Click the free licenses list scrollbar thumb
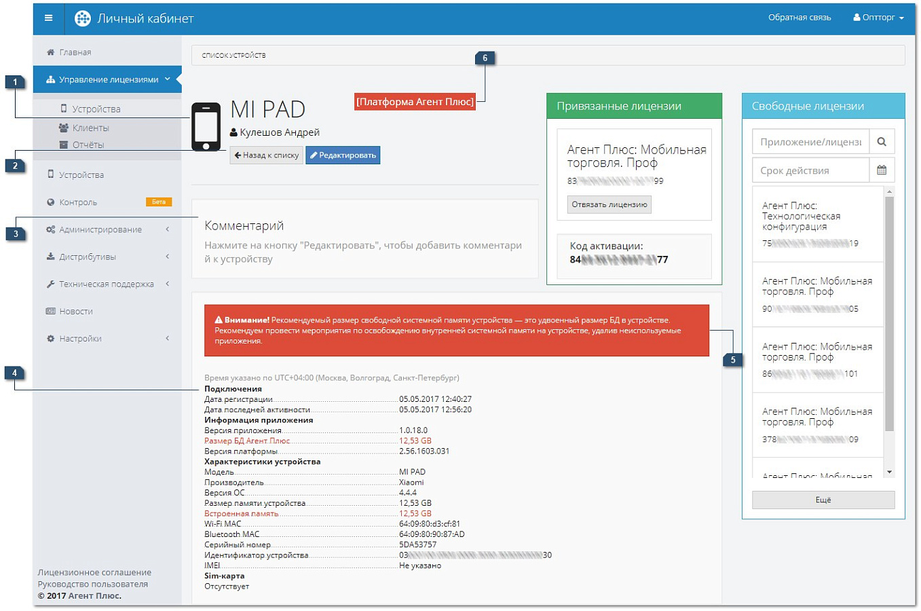 coord(889,314)
